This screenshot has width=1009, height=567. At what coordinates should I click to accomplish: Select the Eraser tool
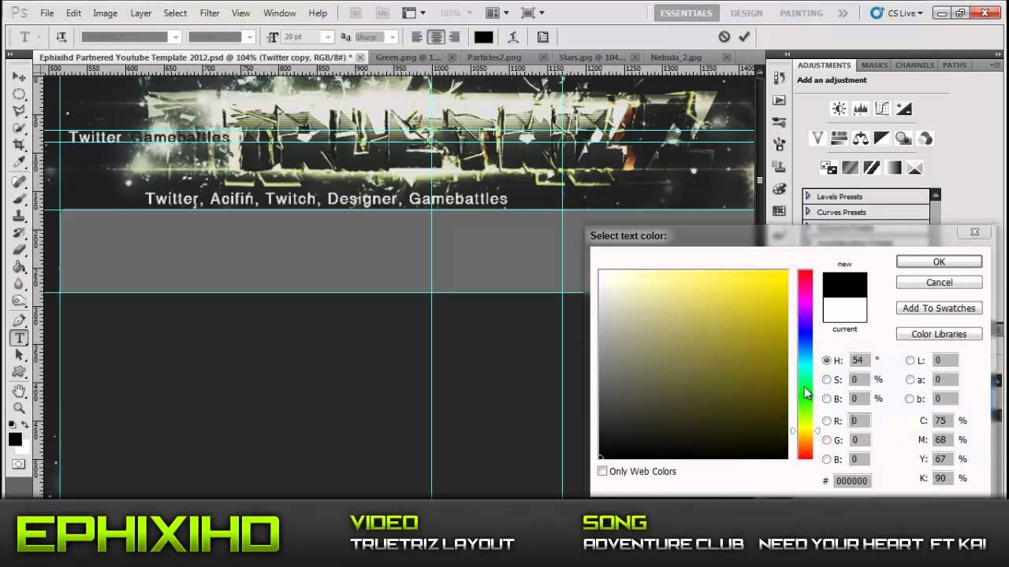tap(19, 250)
